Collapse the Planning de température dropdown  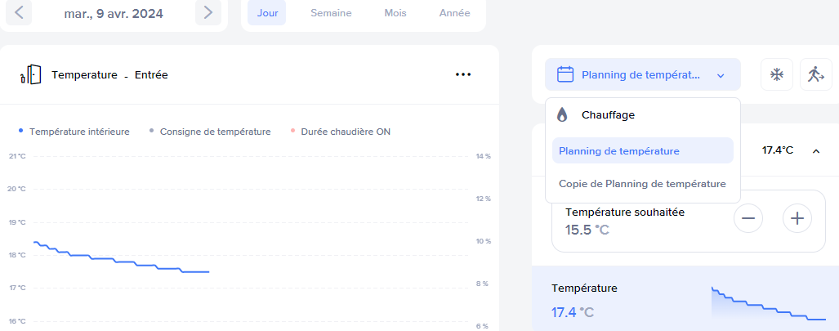point(721,75)
